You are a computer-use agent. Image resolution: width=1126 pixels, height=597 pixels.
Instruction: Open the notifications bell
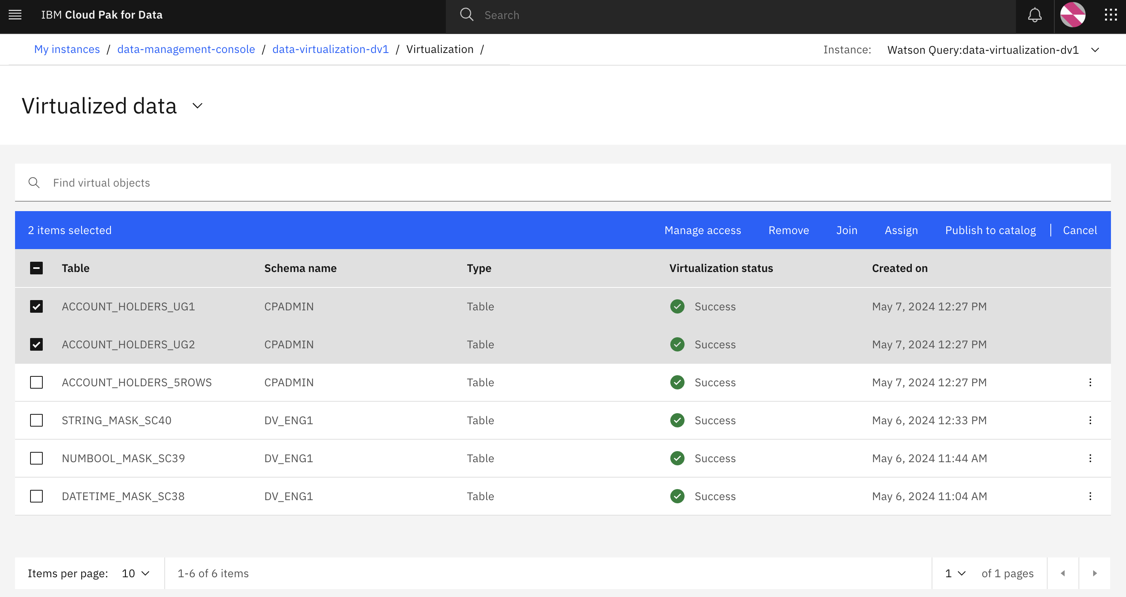click(x=1034, y=15)
